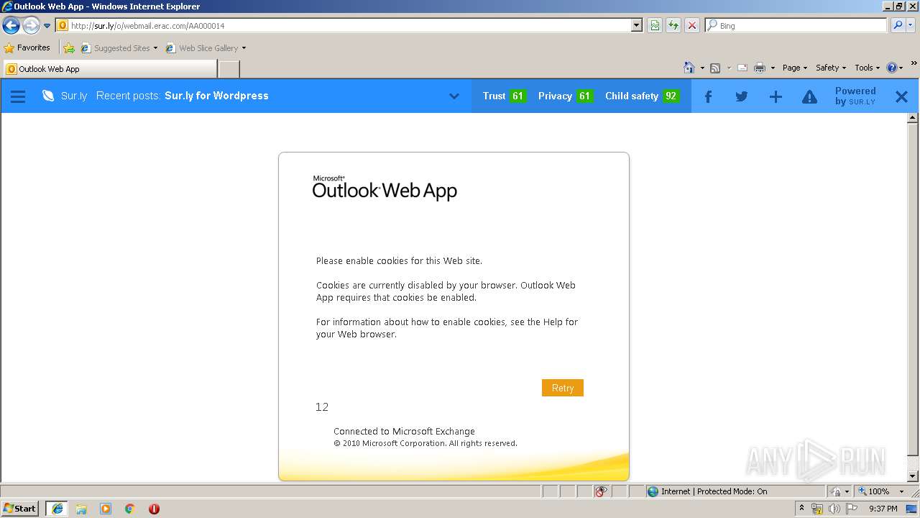Screen dimensions: 920x518
Task: Click the plus share icon
Action: [x=776, y=96]
